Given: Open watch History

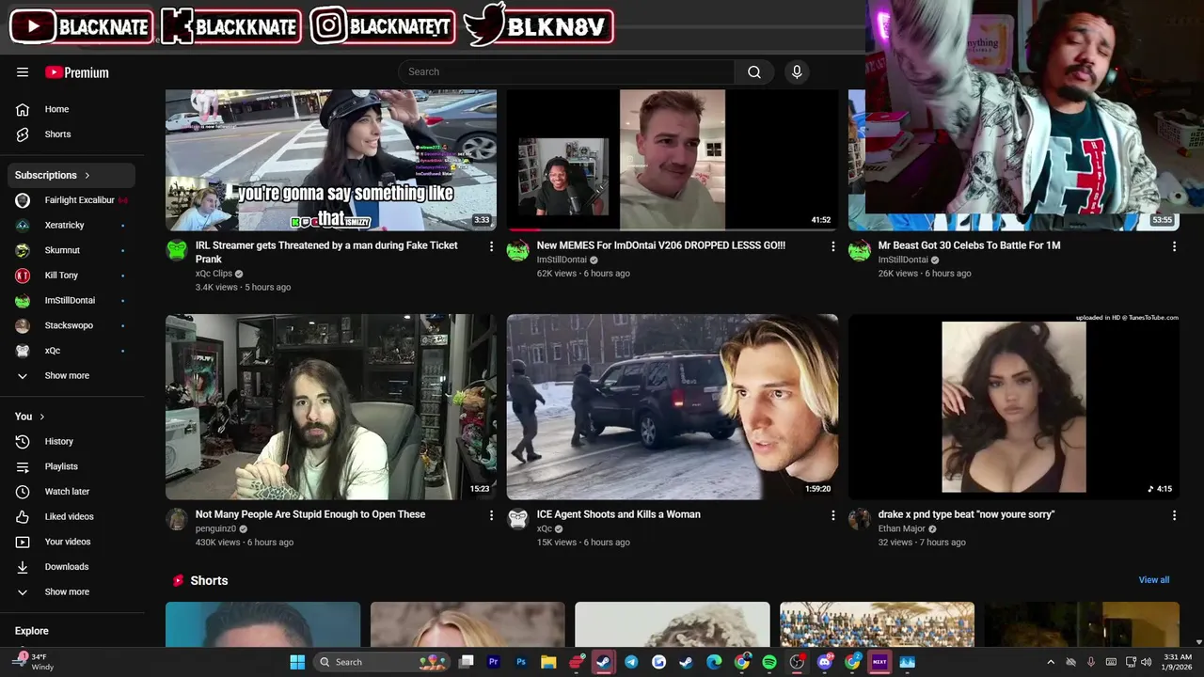Looking at the screenshot, I should 72,441.
